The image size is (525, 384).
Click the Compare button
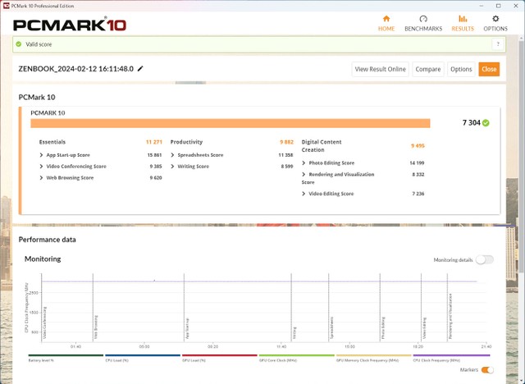(428, 69)
